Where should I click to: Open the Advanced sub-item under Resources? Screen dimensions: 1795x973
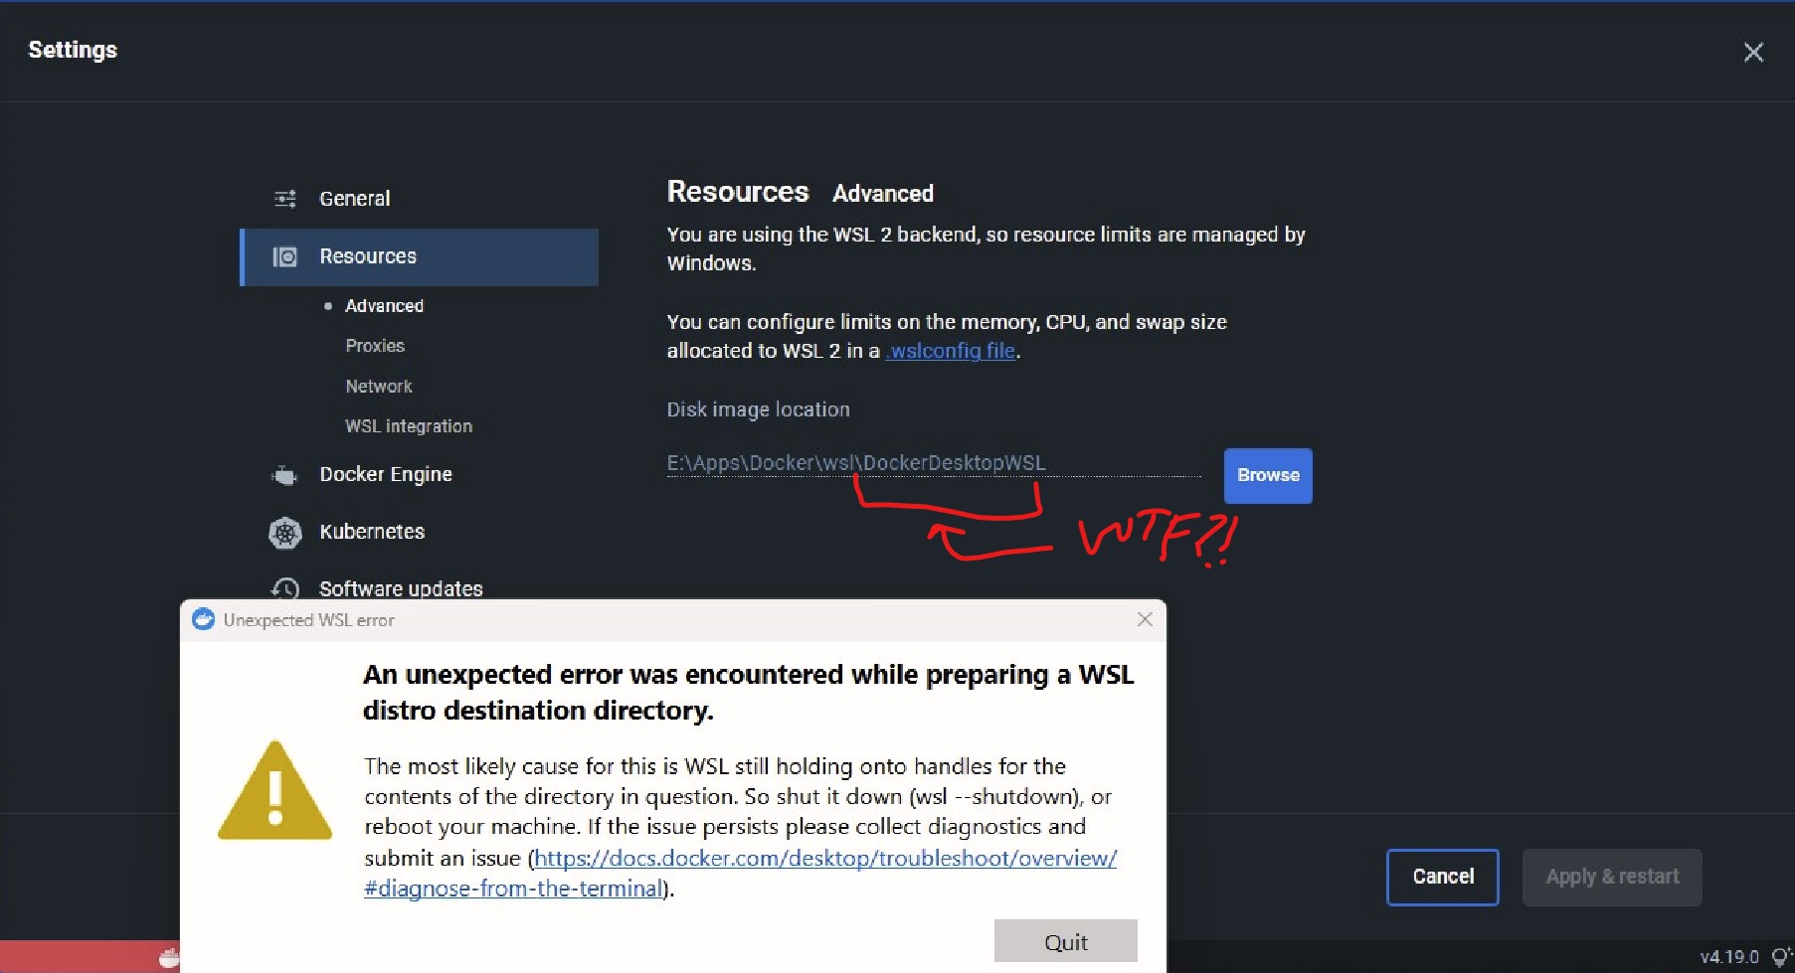(x=384, y=306)
